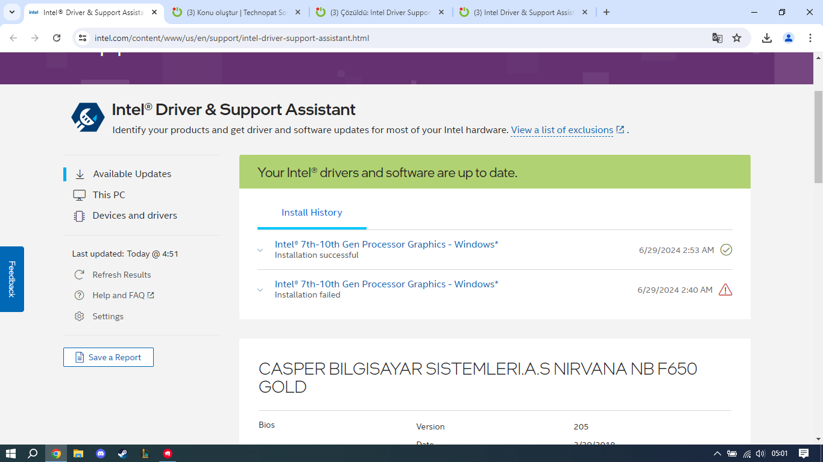823x462 pixels.
Task: Open the Chrome three-dot menu
Action: click(809, 38)
